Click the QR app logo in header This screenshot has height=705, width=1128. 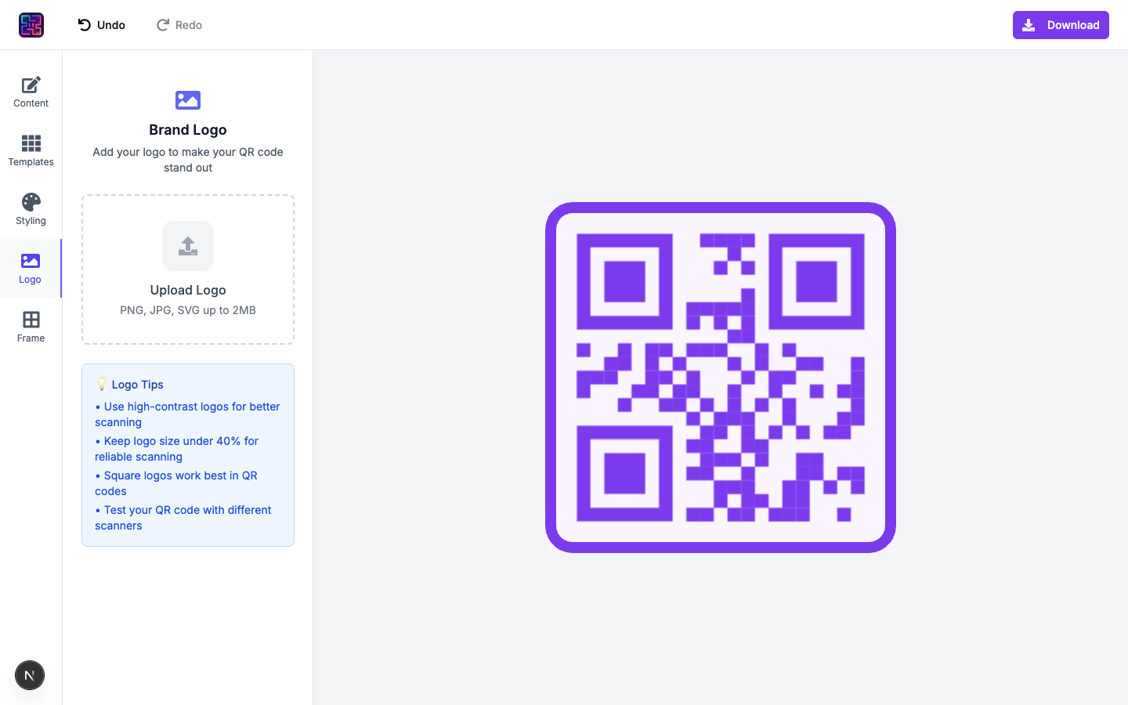(31, 25)
